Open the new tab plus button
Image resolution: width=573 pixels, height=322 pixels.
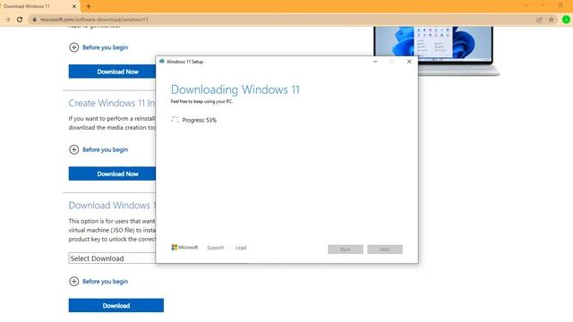(89, 6)
